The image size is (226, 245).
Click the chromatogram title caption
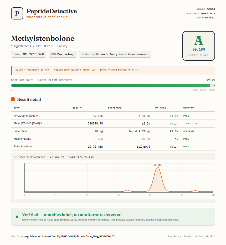(54, 157)
